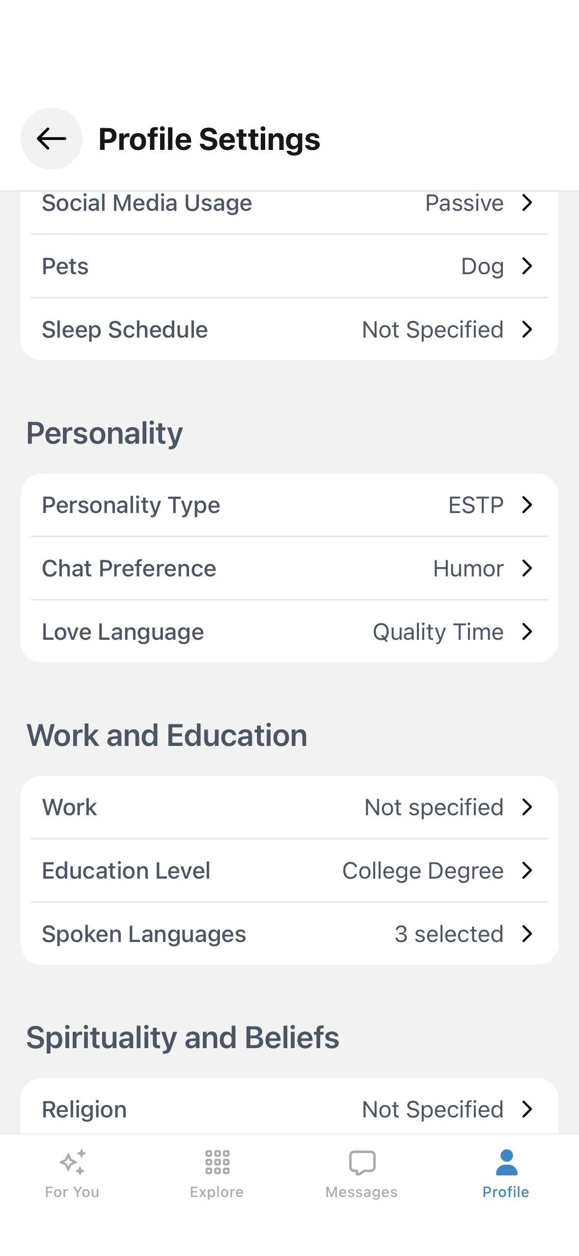The width and height of the screenshot is (579, 1256).
Task: Change the Quality Time value
Action: pos(438,632)
